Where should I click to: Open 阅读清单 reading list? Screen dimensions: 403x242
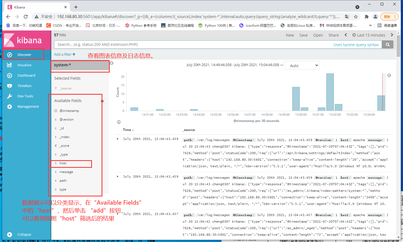coord(387,25)
